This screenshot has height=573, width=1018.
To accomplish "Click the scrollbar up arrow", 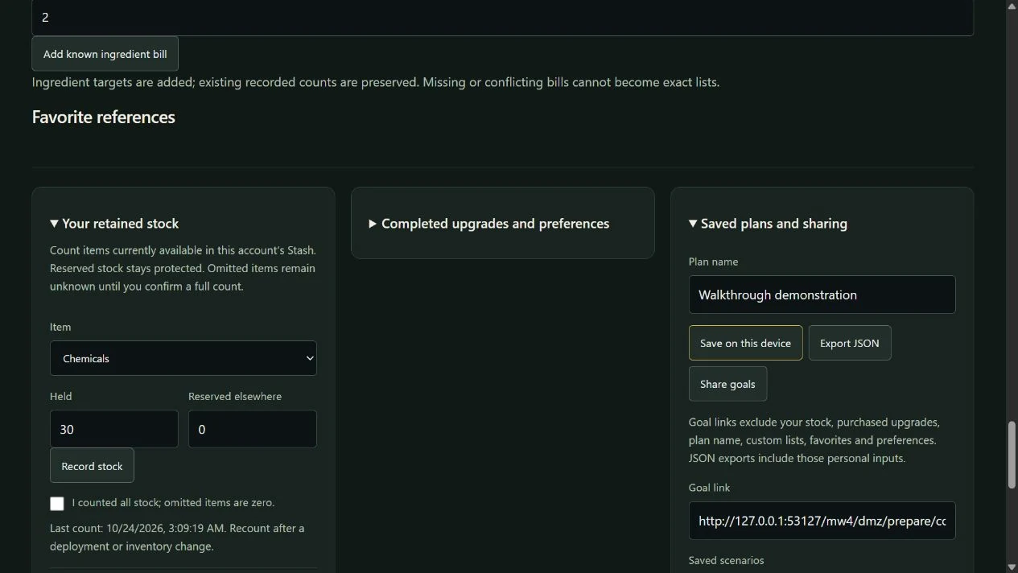I will 1012,6.
